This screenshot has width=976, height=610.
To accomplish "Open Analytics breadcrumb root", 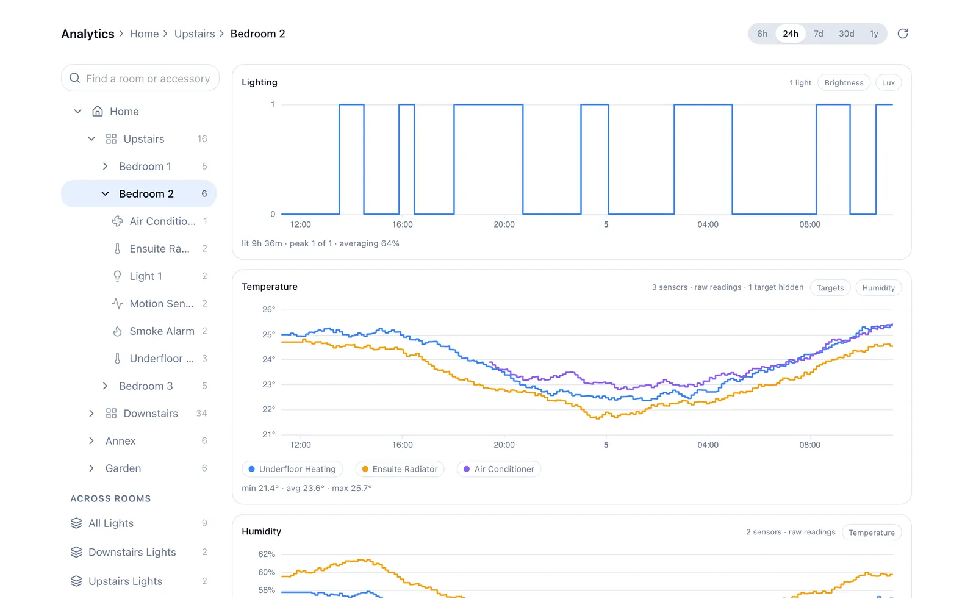I will (x=88, y=34).
